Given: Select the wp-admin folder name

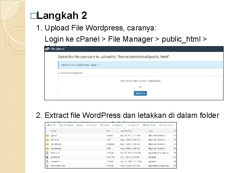Looking at the screenshot, I should 55,140.
